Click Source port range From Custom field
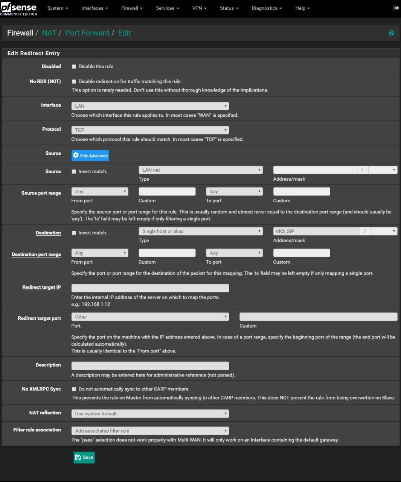401x482 pixels. (167, 192)
